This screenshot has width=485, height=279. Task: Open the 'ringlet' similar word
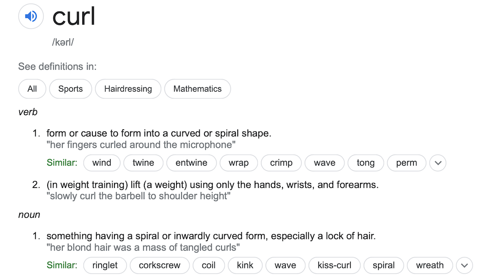tap(105, 266)
